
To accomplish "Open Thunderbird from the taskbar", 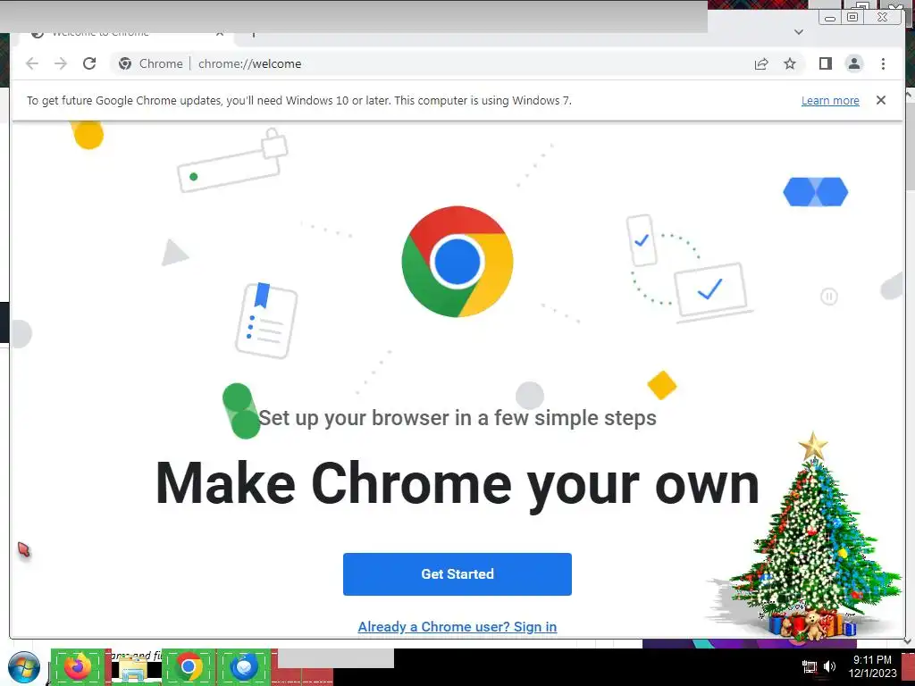I will coord(245,666).
